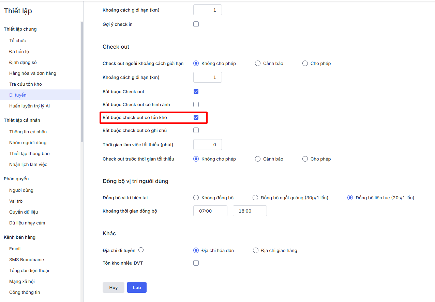Screen dimensions: 435x302
Task: Open the Người dùng permissions page
Action: pyautogui.click(x=21, y=190)
